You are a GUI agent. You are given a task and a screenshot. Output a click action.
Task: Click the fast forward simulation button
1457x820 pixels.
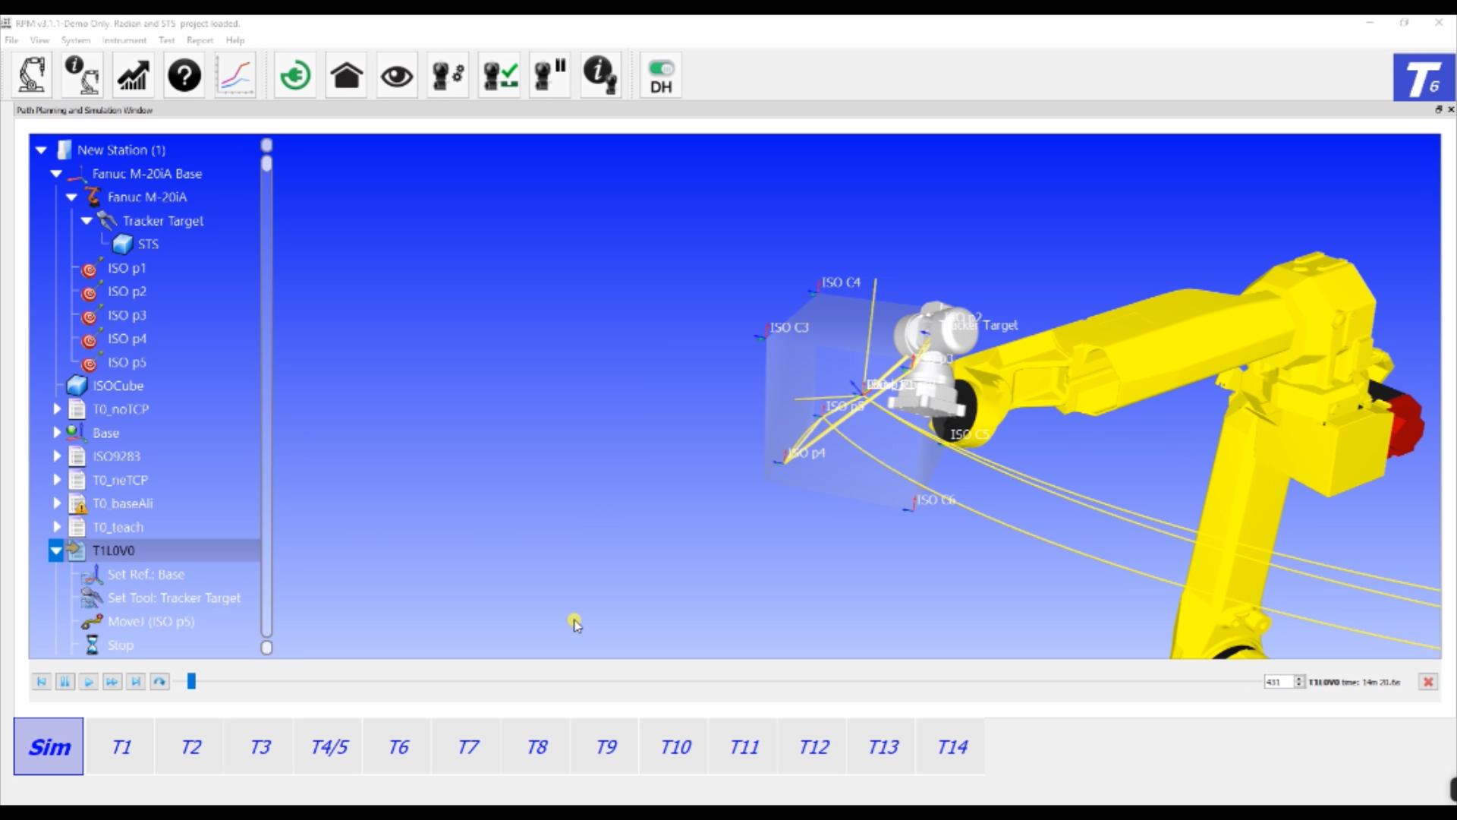112,682
